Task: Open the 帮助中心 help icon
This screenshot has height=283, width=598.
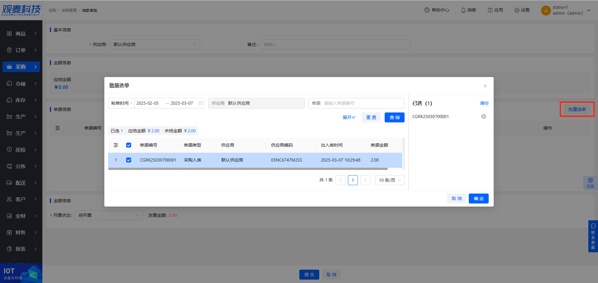Action: 427,10
